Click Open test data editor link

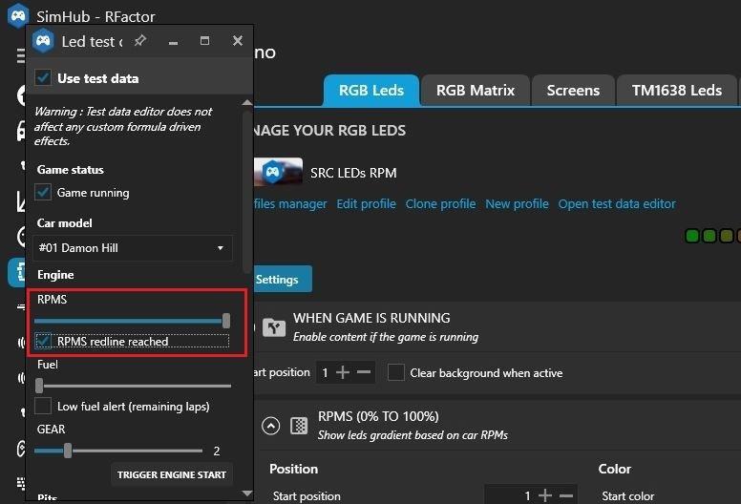coord(617,203)
